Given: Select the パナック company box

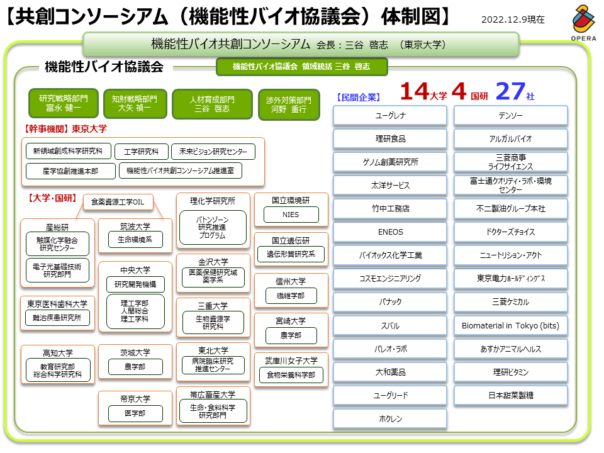Looking at the screenshot, I should coord(390,302).
